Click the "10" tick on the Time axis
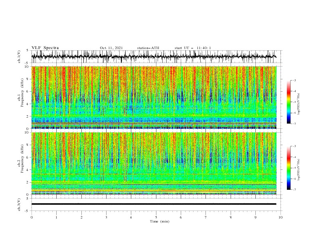 click(x=280, y=217)
